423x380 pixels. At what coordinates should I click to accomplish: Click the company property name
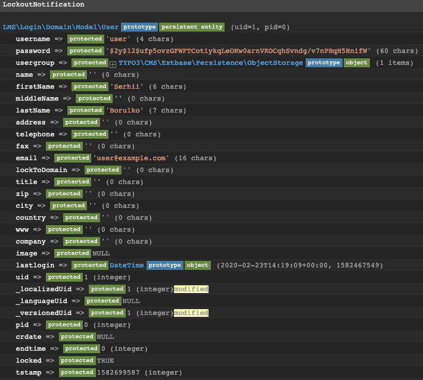[x=31, y=241]
